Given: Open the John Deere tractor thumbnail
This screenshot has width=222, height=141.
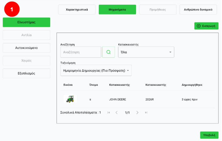Looking at the screenshot, I should 70,99.
